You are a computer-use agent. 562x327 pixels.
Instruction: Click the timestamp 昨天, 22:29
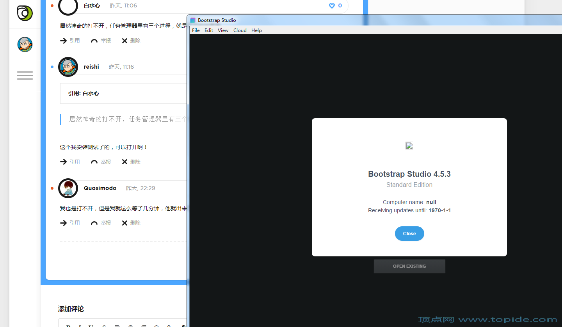point(140,188)
